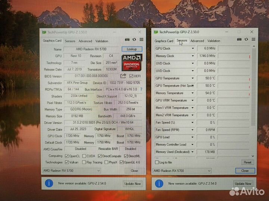Click BIOS export share arrow icon
Image resolution: width=269 pixels, height=201 pixels.
123,76
